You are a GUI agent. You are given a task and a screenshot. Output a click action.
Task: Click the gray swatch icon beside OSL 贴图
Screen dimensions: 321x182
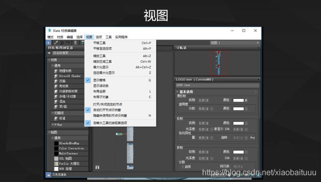coord(56,158)
